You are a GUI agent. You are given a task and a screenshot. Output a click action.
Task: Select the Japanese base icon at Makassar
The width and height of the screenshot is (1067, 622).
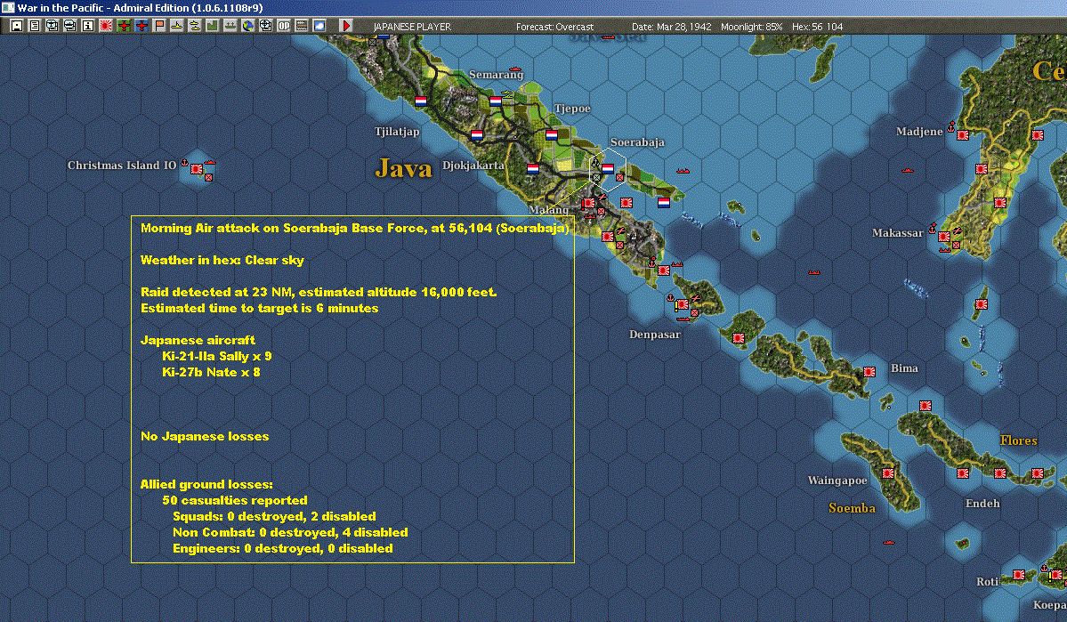coord(944,236)
